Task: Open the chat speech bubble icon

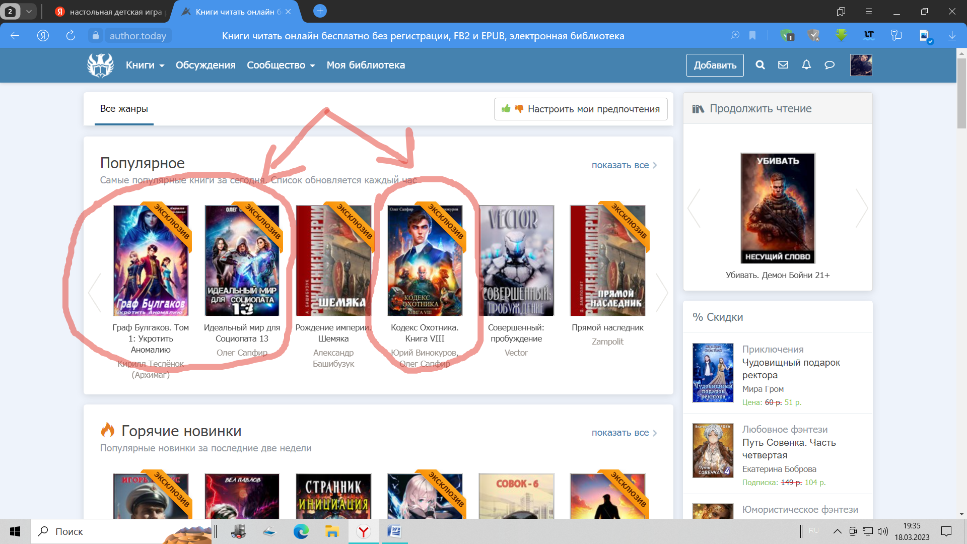Action: pos(830,65)
